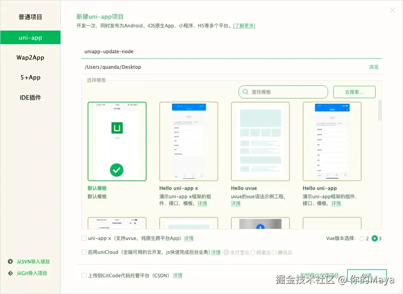Click the project name input field
403x294 pixels.
click(231, 52)
